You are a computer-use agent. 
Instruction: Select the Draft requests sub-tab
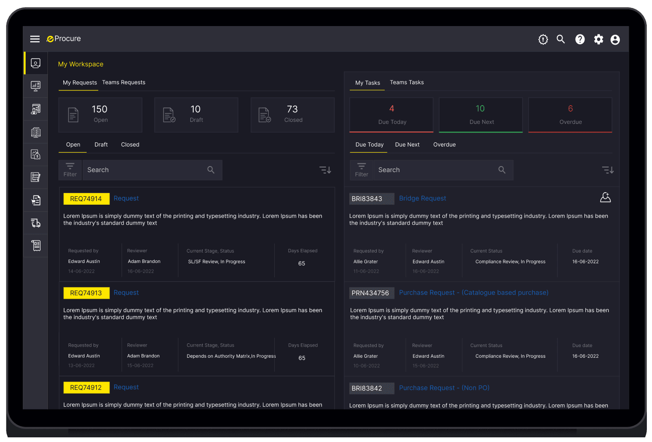pyautogui.click(x=101, y=145)
